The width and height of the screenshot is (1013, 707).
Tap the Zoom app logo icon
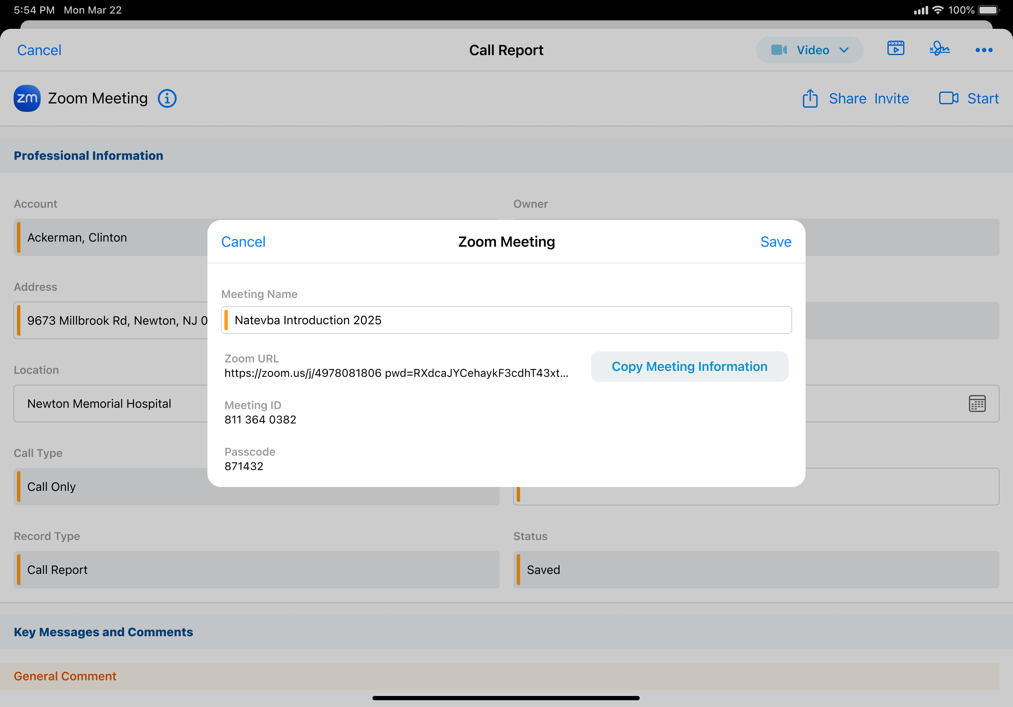[x=27, y=98]
